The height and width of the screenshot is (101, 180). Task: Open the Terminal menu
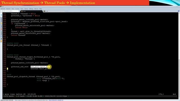coord(3,9)
